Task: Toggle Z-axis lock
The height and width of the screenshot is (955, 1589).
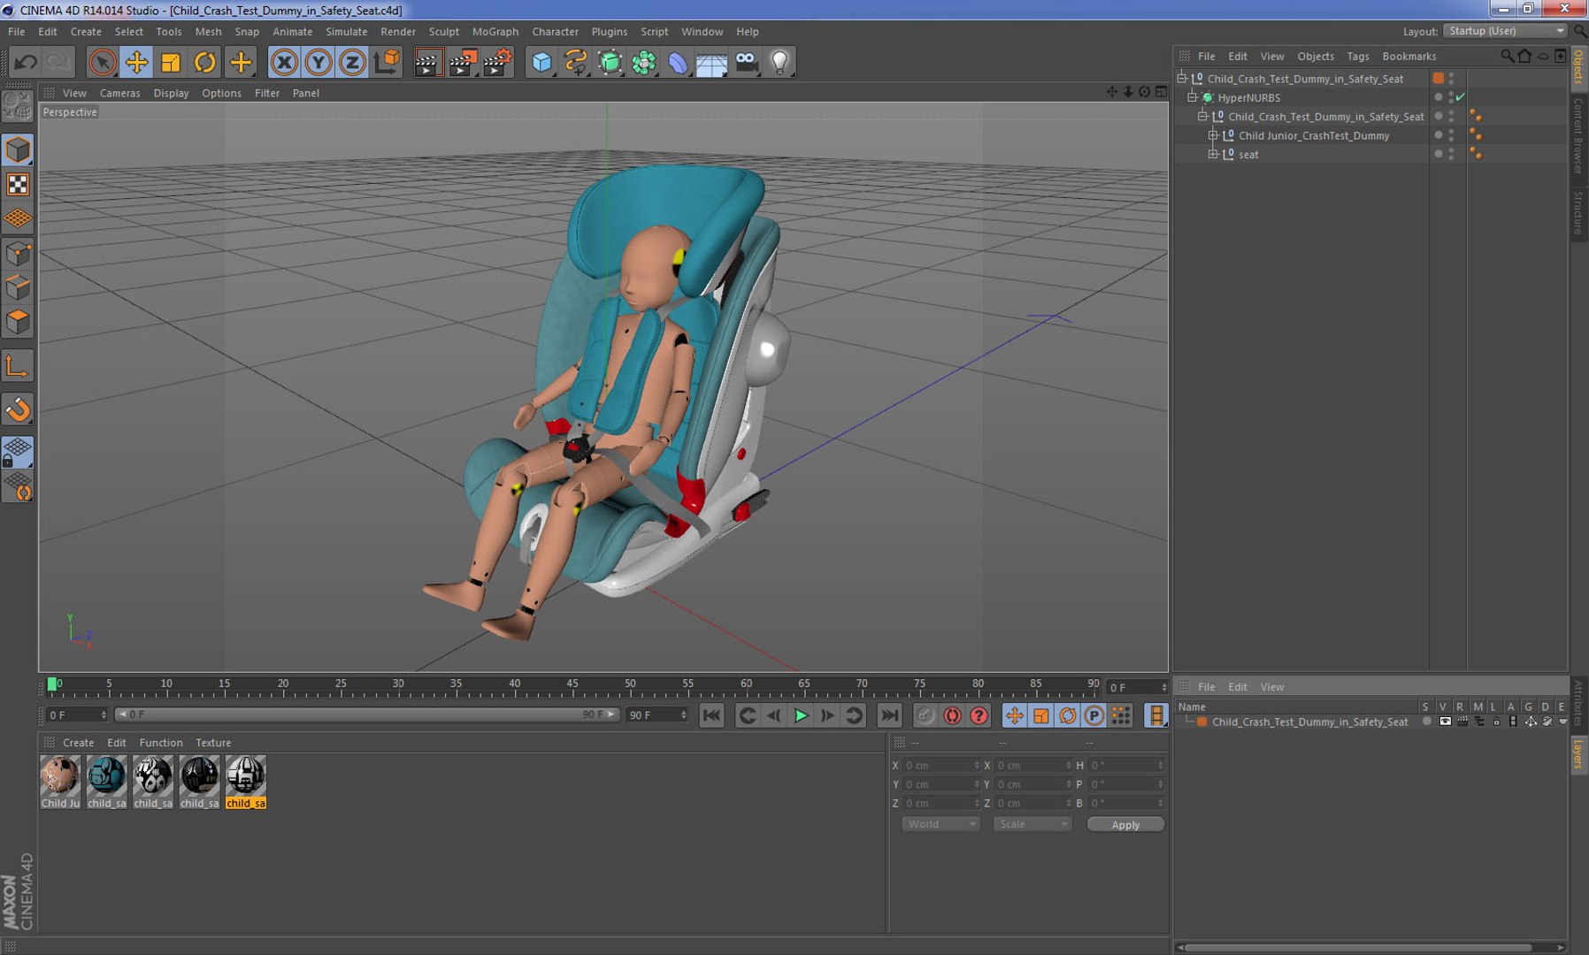Action: point(352,62)
